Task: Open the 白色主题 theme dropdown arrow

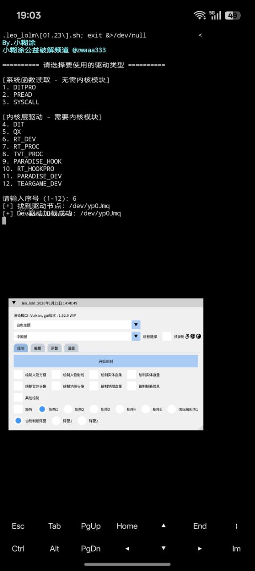Action: [136, 325]
